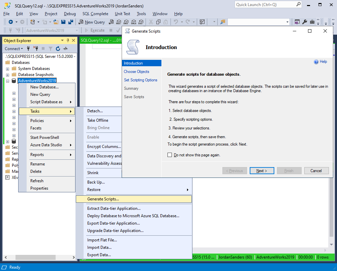Viewport: 337px width, 271px height.
Task: Click the AdventureWorks2019 database cylinder icon
Action: 14,81
